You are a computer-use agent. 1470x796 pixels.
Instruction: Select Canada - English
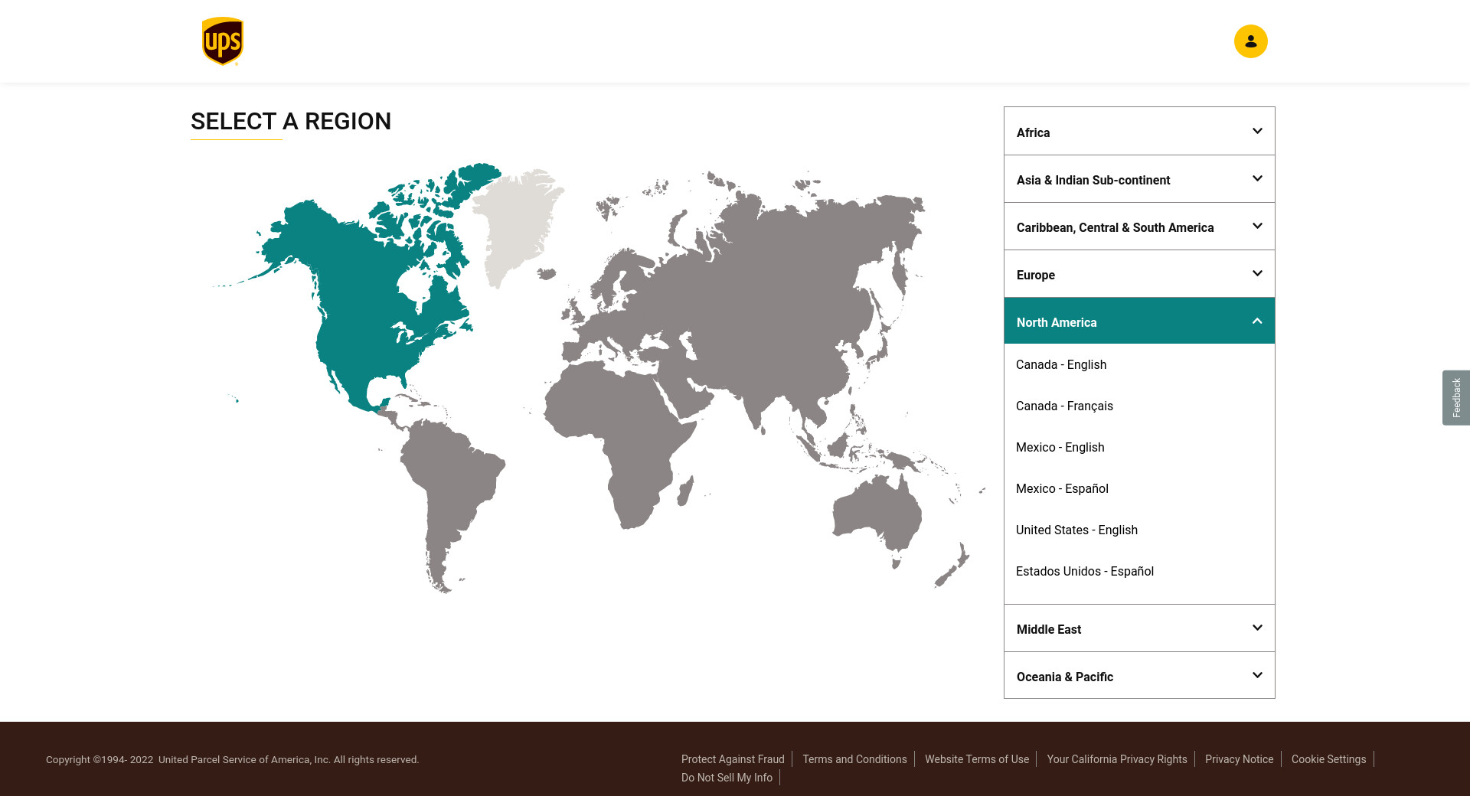point(1060,364)
